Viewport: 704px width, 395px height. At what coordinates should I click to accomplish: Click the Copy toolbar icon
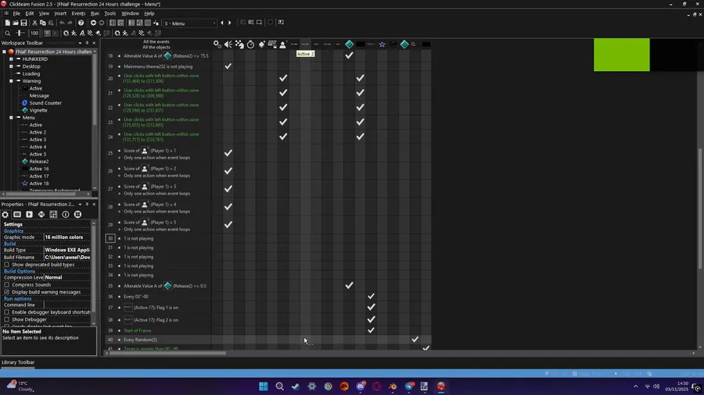pos(43,23)
